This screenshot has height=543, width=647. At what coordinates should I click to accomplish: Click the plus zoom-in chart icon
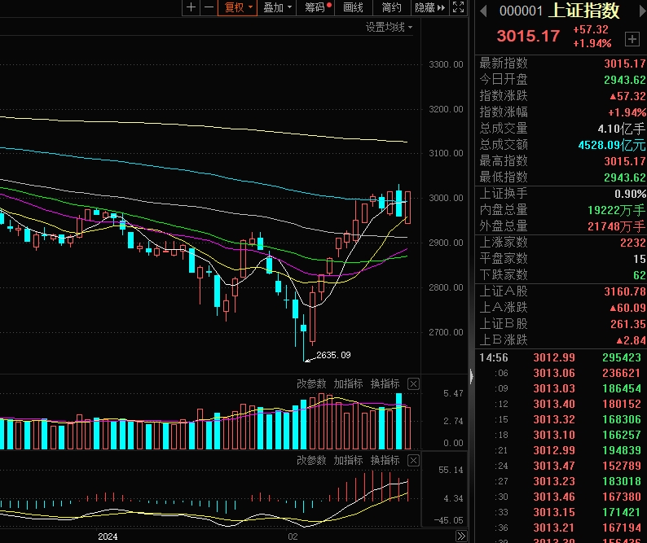point(191,7)
